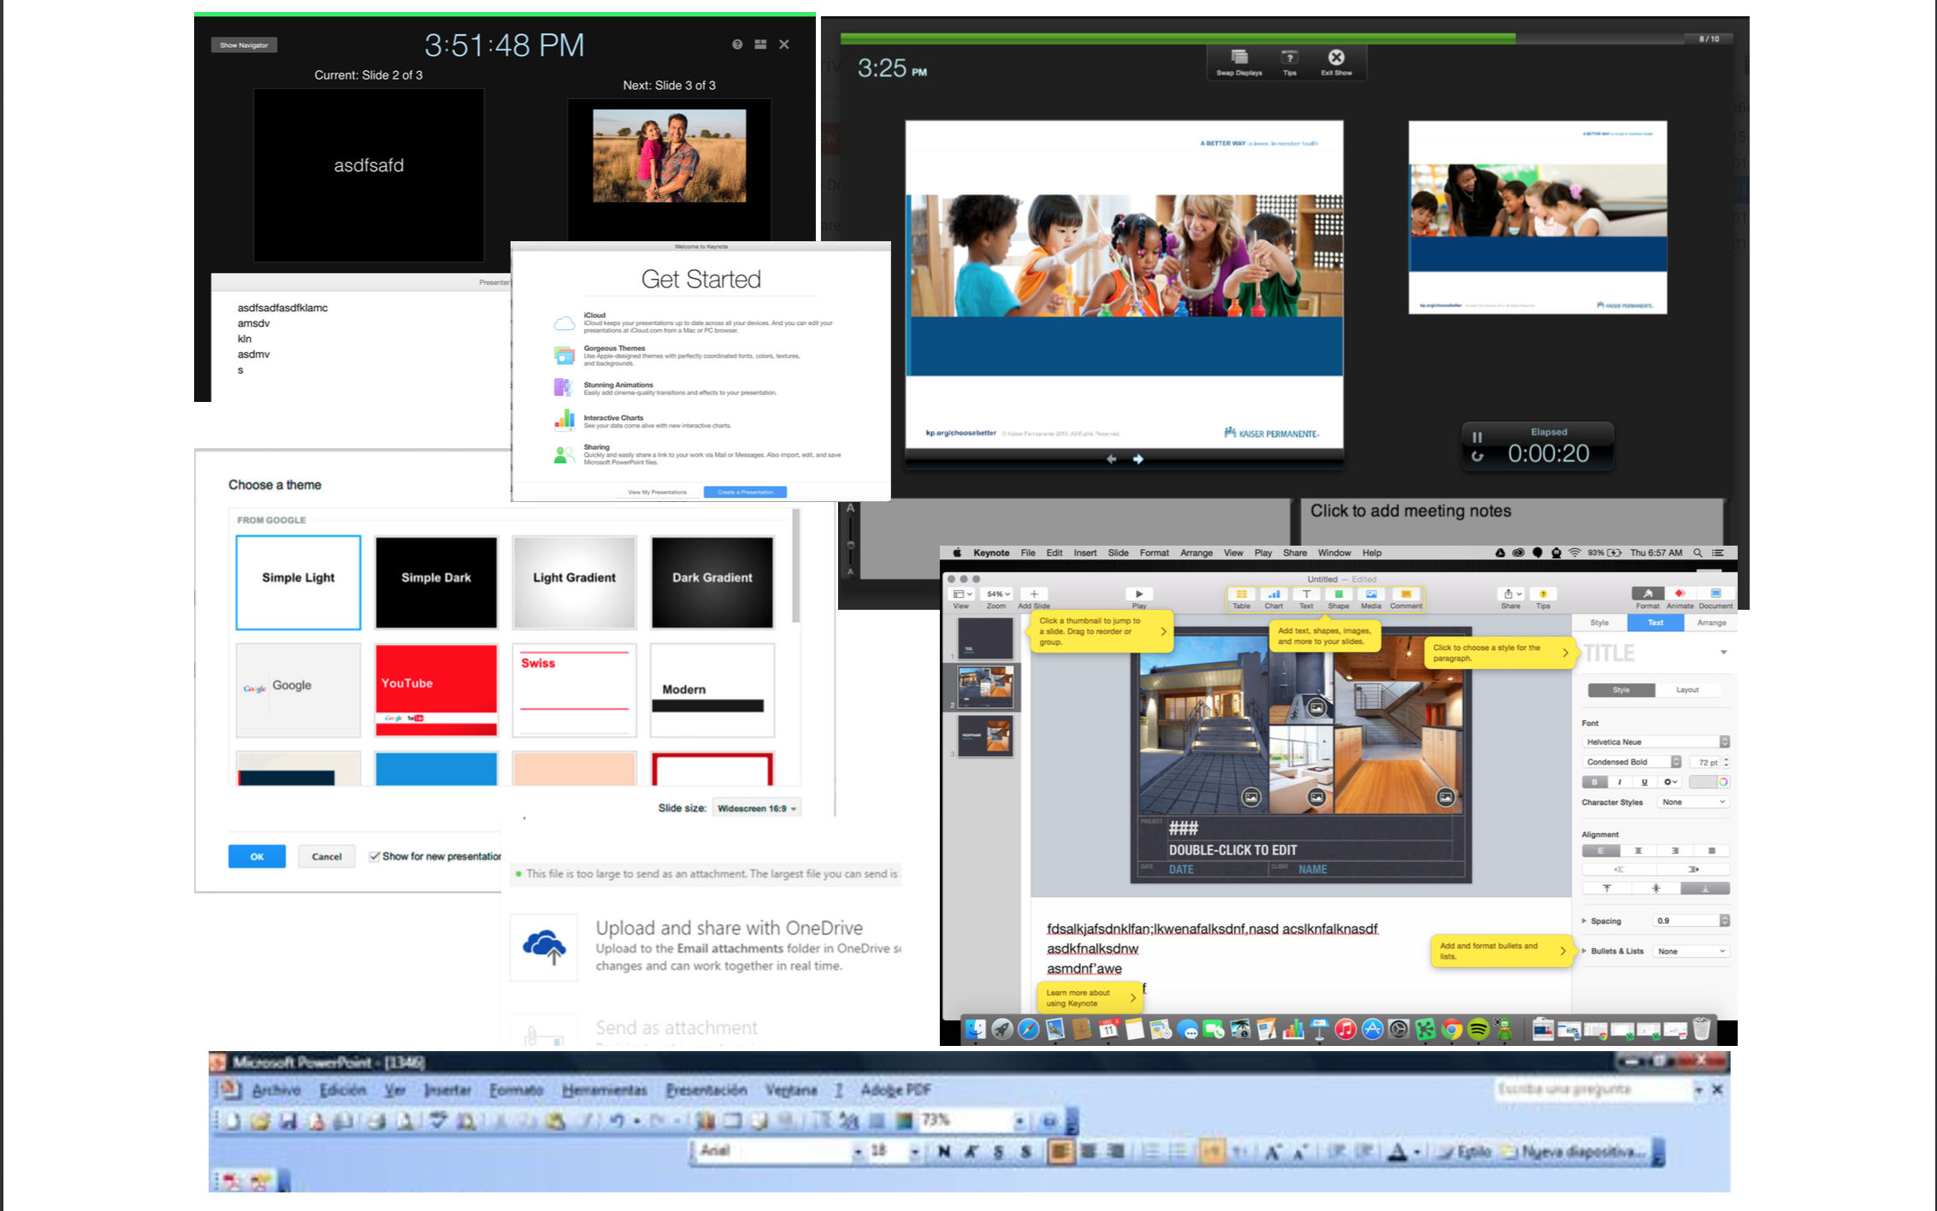Expand the Spacing disclosure triangle
Viewport: 1937px width, 1211px height.
1584,921
